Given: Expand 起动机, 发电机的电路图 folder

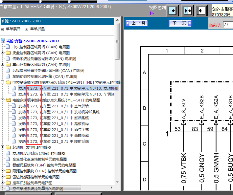Looking at the screenshot, I should tap(2, 147).
